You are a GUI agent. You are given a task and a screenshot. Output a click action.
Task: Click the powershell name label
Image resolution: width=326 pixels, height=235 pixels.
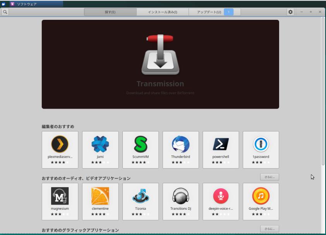click(x=221, y=157)
